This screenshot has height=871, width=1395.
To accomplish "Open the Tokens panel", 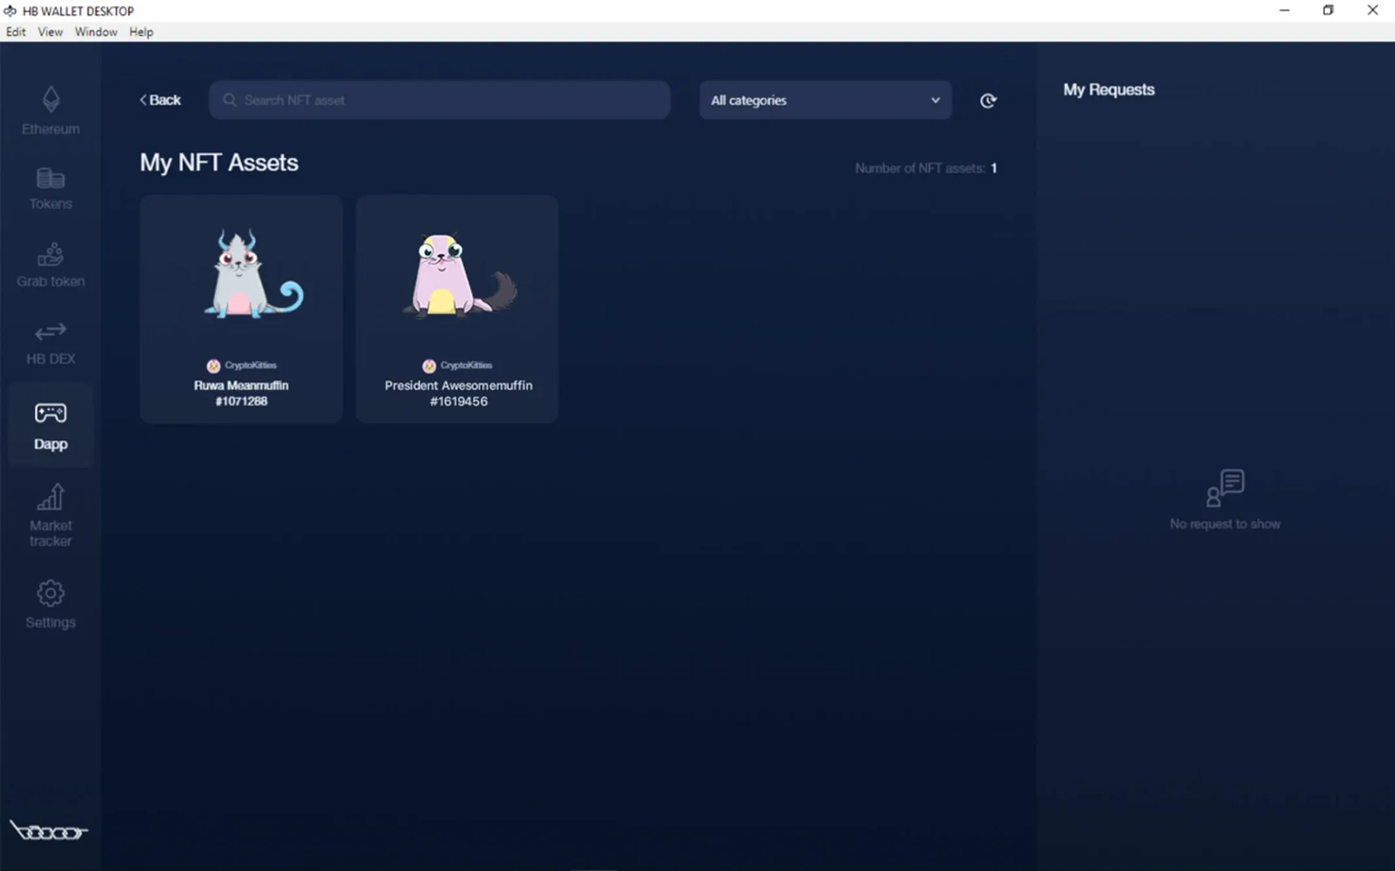I will (50, 187).
